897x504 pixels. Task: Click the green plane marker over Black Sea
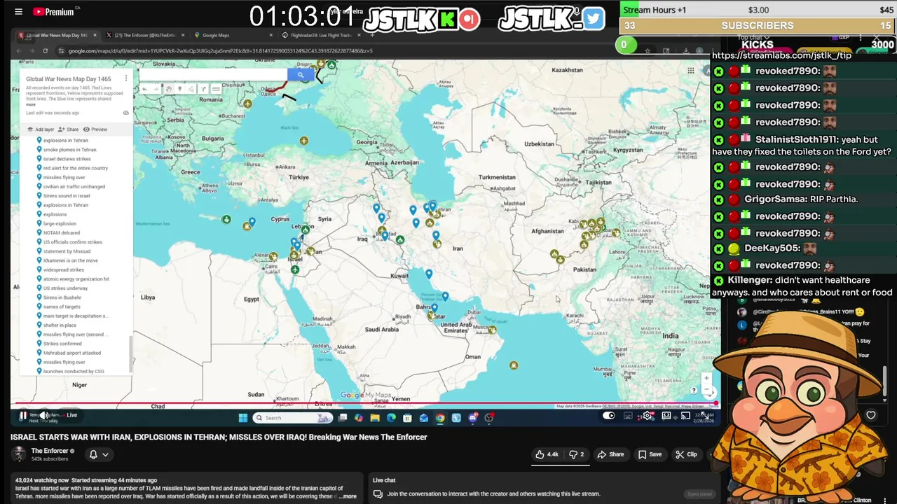[303, 141]
